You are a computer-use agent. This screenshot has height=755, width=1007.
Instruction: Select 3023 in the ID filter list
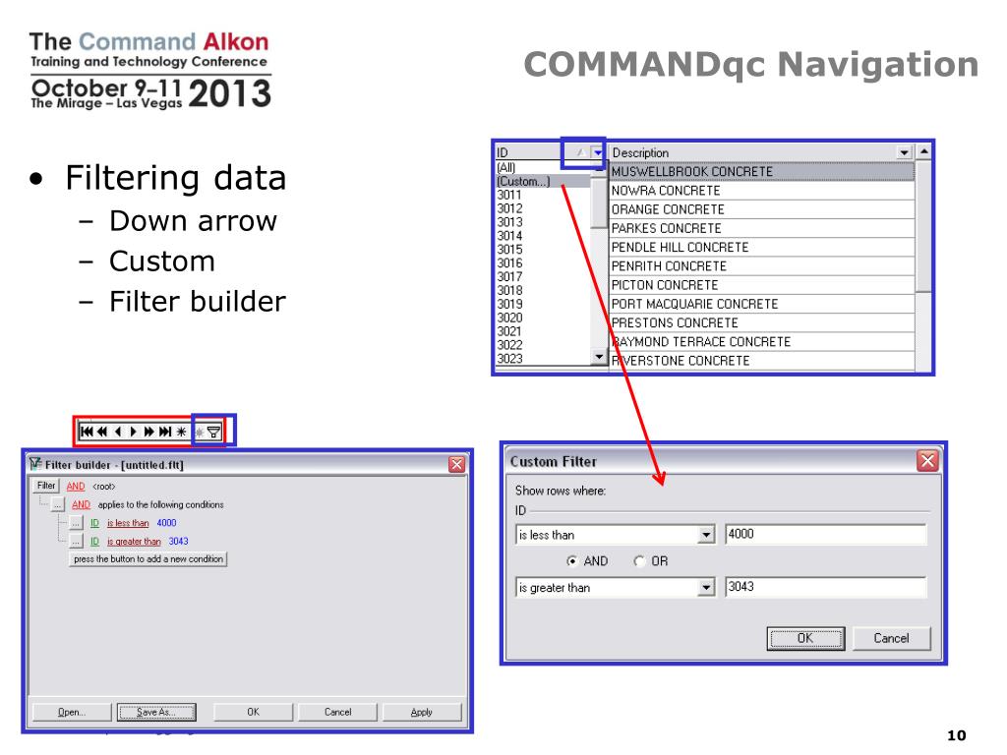click(x=509, y=358)
